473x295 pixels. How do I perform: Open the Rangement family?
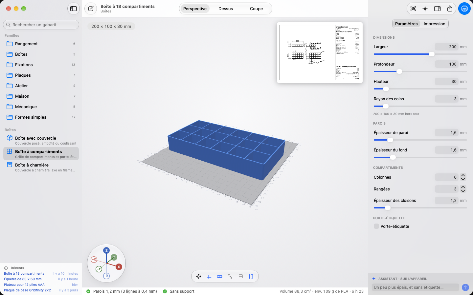click(41, 44)
